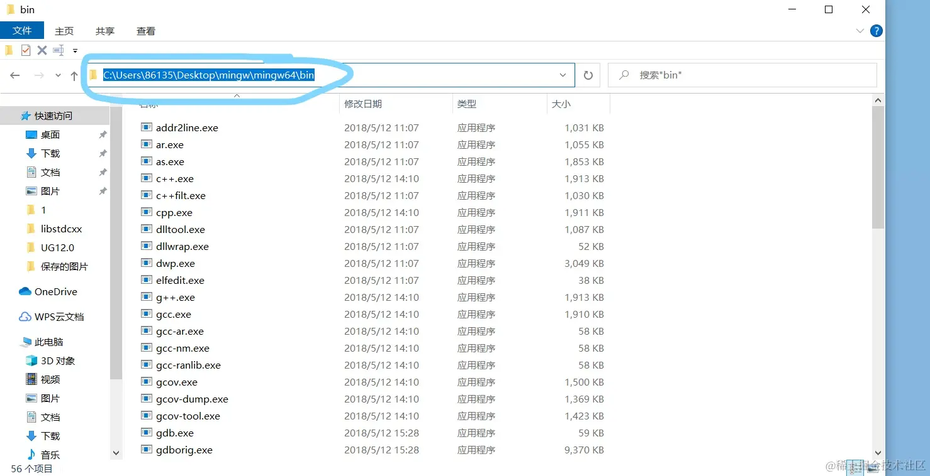The width and height of the screenshot is (930, 476).
Task: Click the rename icon in quick access toolbar
Action: [x=59, y=50]
